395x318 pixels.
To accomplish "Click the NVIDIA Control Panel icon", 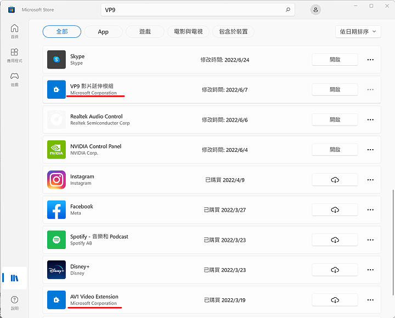I will coord(57,150).
